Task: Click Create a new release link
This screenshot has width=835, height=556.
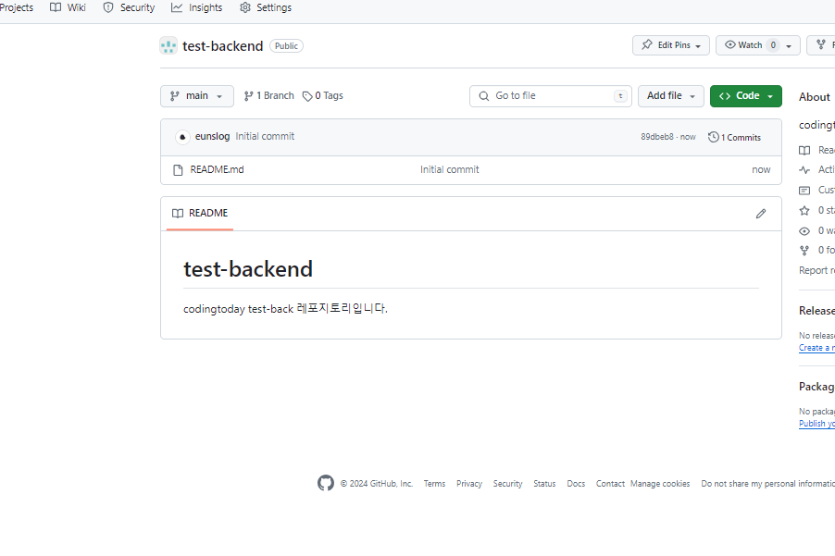Action: 816,348
